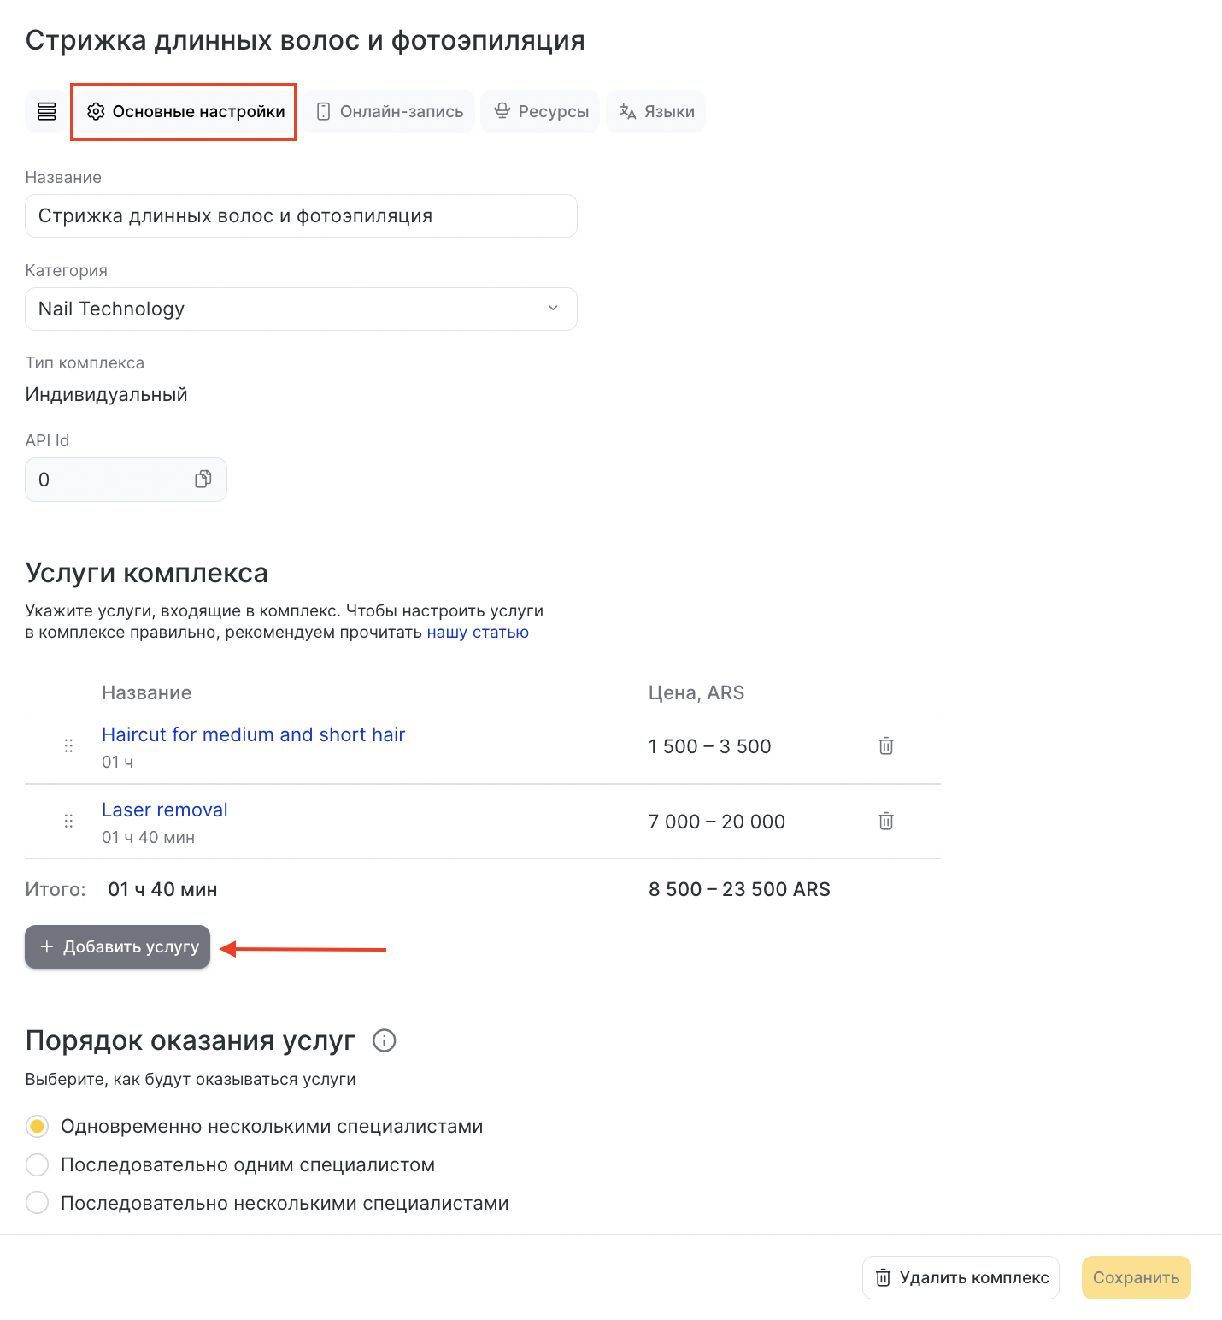Select Последовательно несколькими специалистами option

tap(38, 1203)
